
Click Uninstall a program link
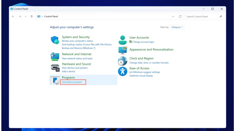[x=72, y=82]
